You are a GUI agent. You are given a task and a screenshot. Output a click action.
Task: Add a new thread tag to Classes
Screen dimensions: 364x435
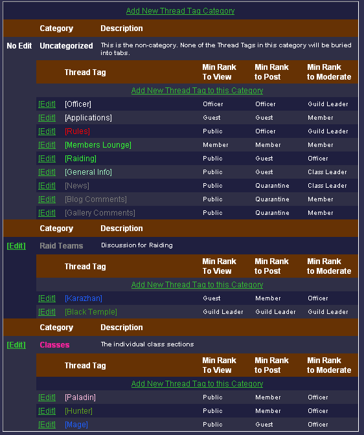click(197, 384)
